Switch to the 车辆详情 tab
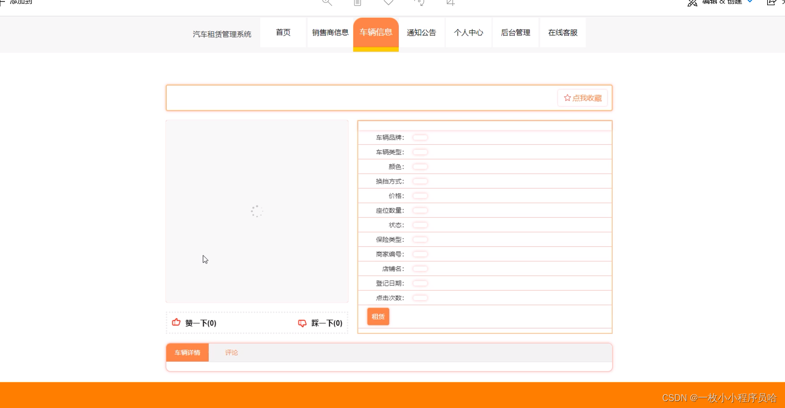 point(188,353)
